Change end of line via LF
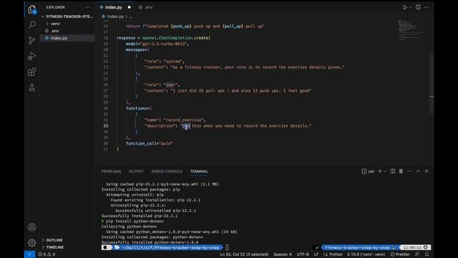Viewport: 458px width, 258px height. tap(316, 254)
